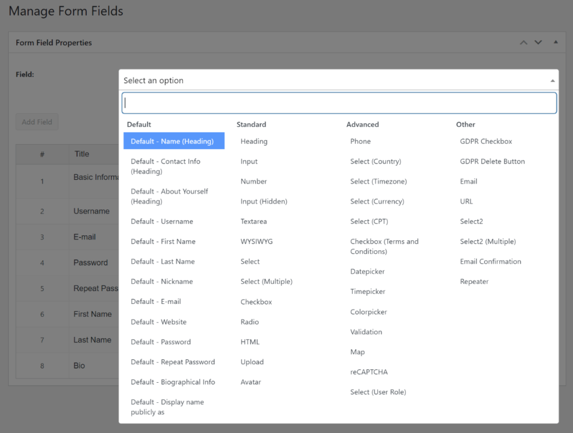Screen dimensions: 573x433
Task: Move the Form Field Properties panel down
Action: 539,42
